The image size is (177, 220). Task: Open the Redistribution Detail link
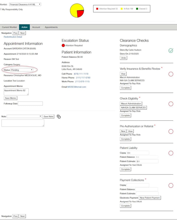[x=13, y=37]
